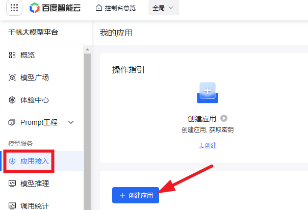Click the home icon beside 控制台总览

pos(99,8)
